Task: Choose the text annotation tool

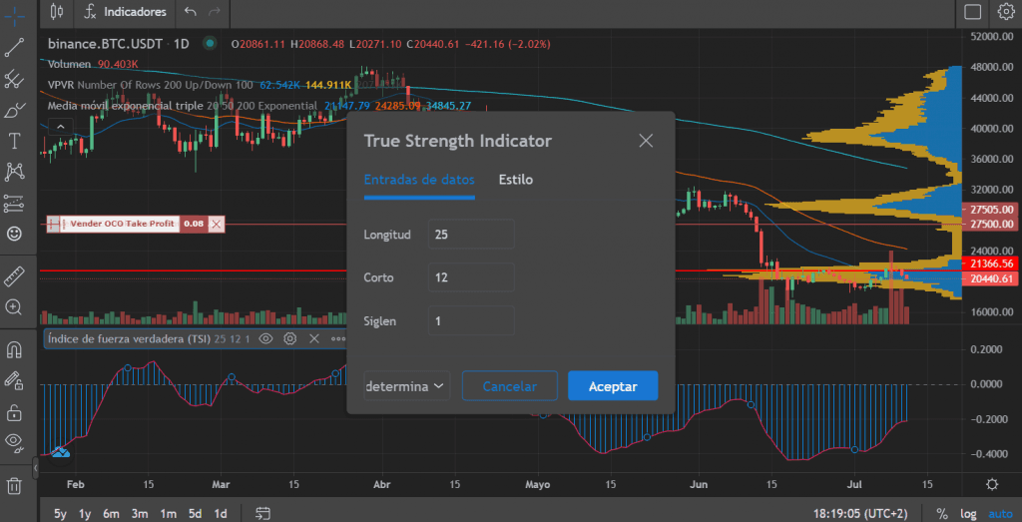Action: [x=14, y=141]
